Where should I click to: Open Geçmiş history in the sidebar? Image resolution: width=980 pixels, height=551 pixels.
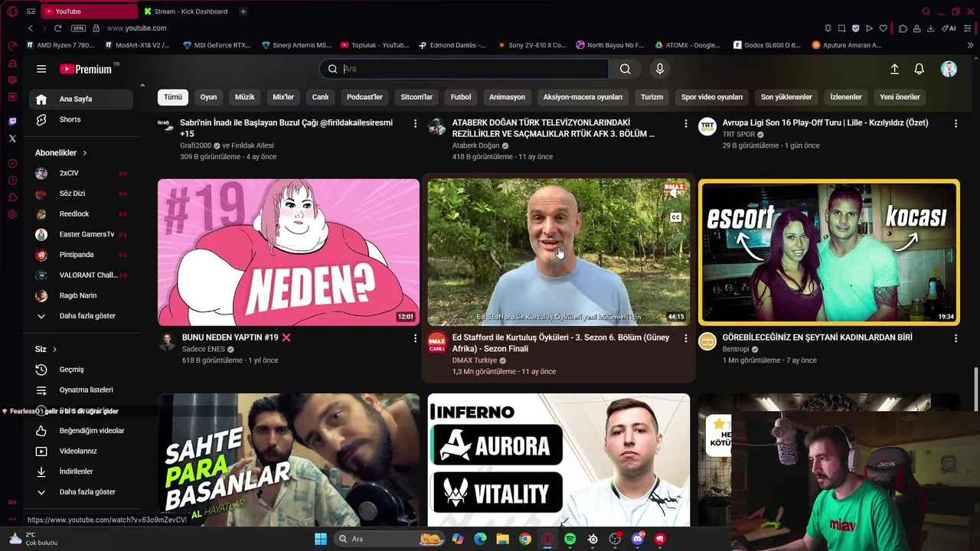tap(80, 370)
